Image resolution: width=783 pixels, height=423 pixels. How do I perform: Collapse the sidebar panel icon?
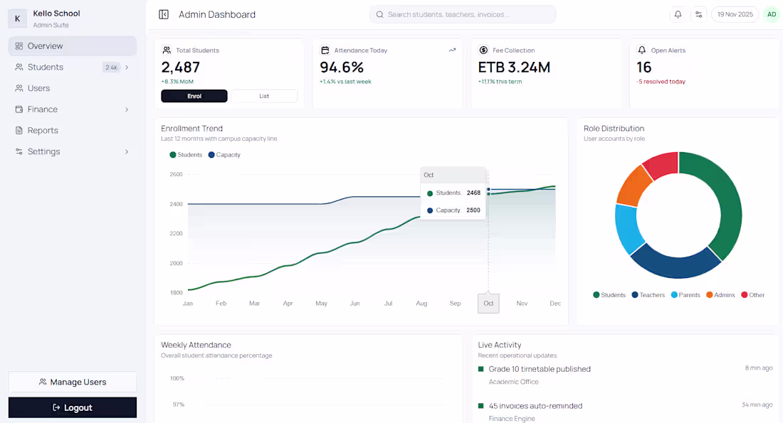pos(164,14)
